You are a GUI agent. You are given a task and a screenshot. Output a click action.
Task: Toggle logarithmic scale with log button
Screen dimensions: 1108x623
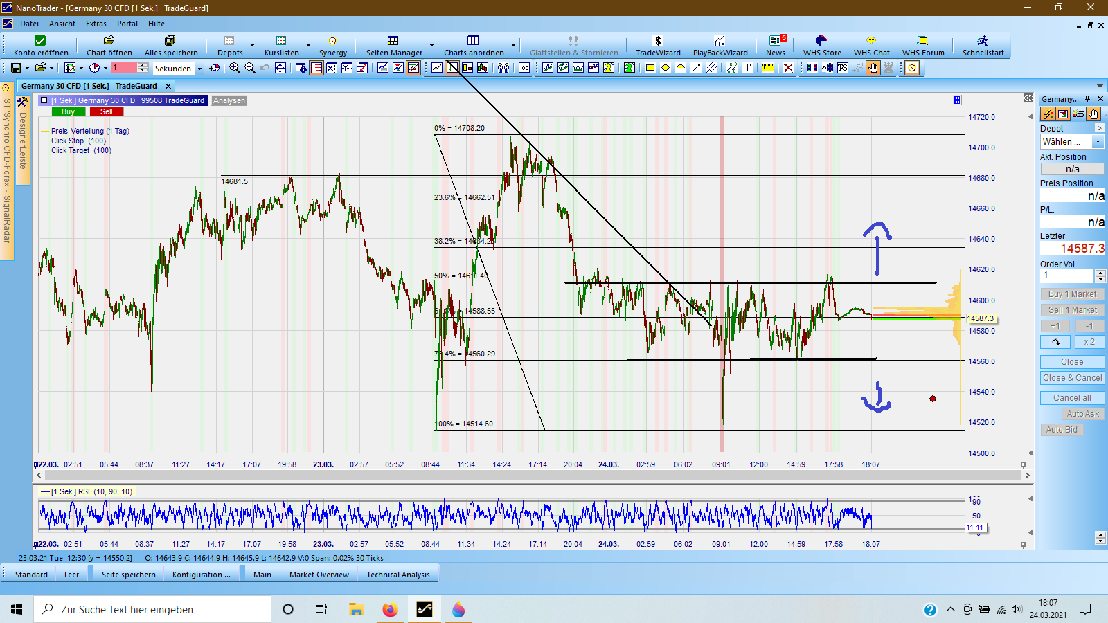click(x=524, y=68)
